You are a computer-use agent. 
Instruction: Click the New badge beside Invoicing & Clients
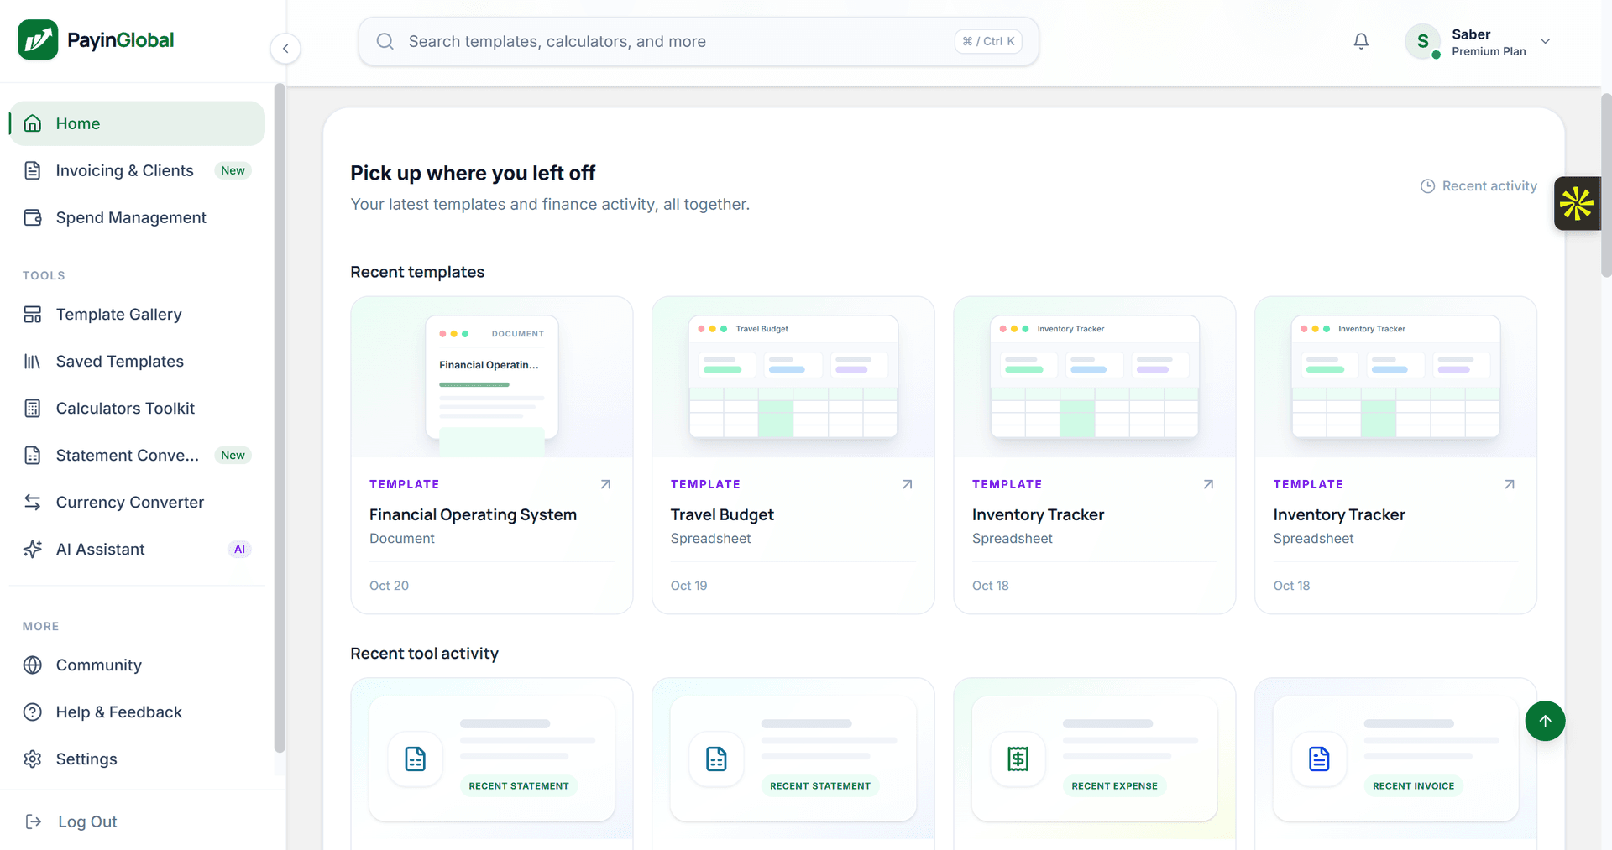[233, 170]
